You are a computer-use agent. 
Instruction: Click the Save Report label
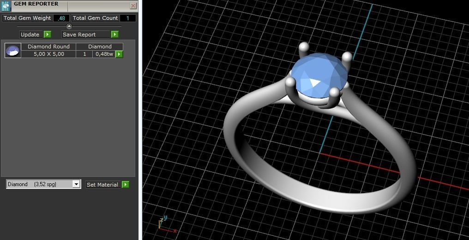pyautogui.click(x=79, y=35)
